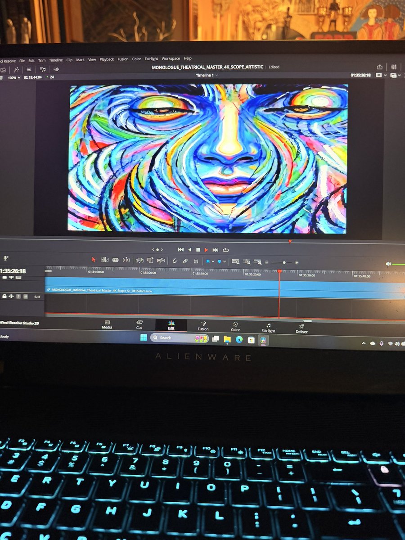Viewport: 405px width, 540px height.
Task: Toggle Loop playback button
Action: (225, 250)
